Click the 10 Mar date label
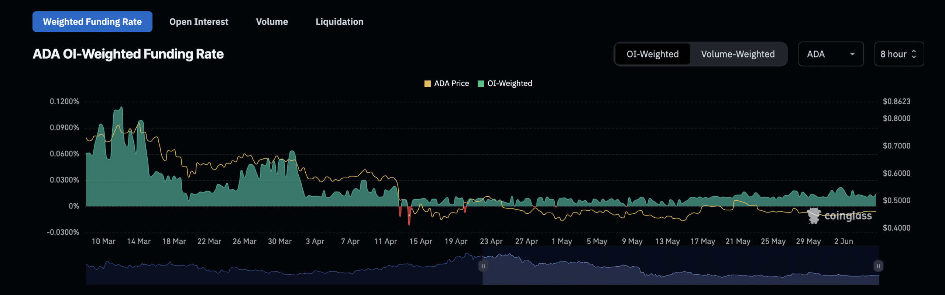Screen dimensions: 945x295 [103, 242]
